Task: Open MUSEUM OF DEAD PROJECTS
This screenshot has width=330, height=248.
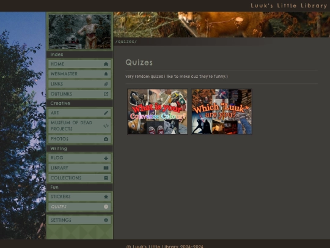Action: pyautogui.click(x=79, y=126)
